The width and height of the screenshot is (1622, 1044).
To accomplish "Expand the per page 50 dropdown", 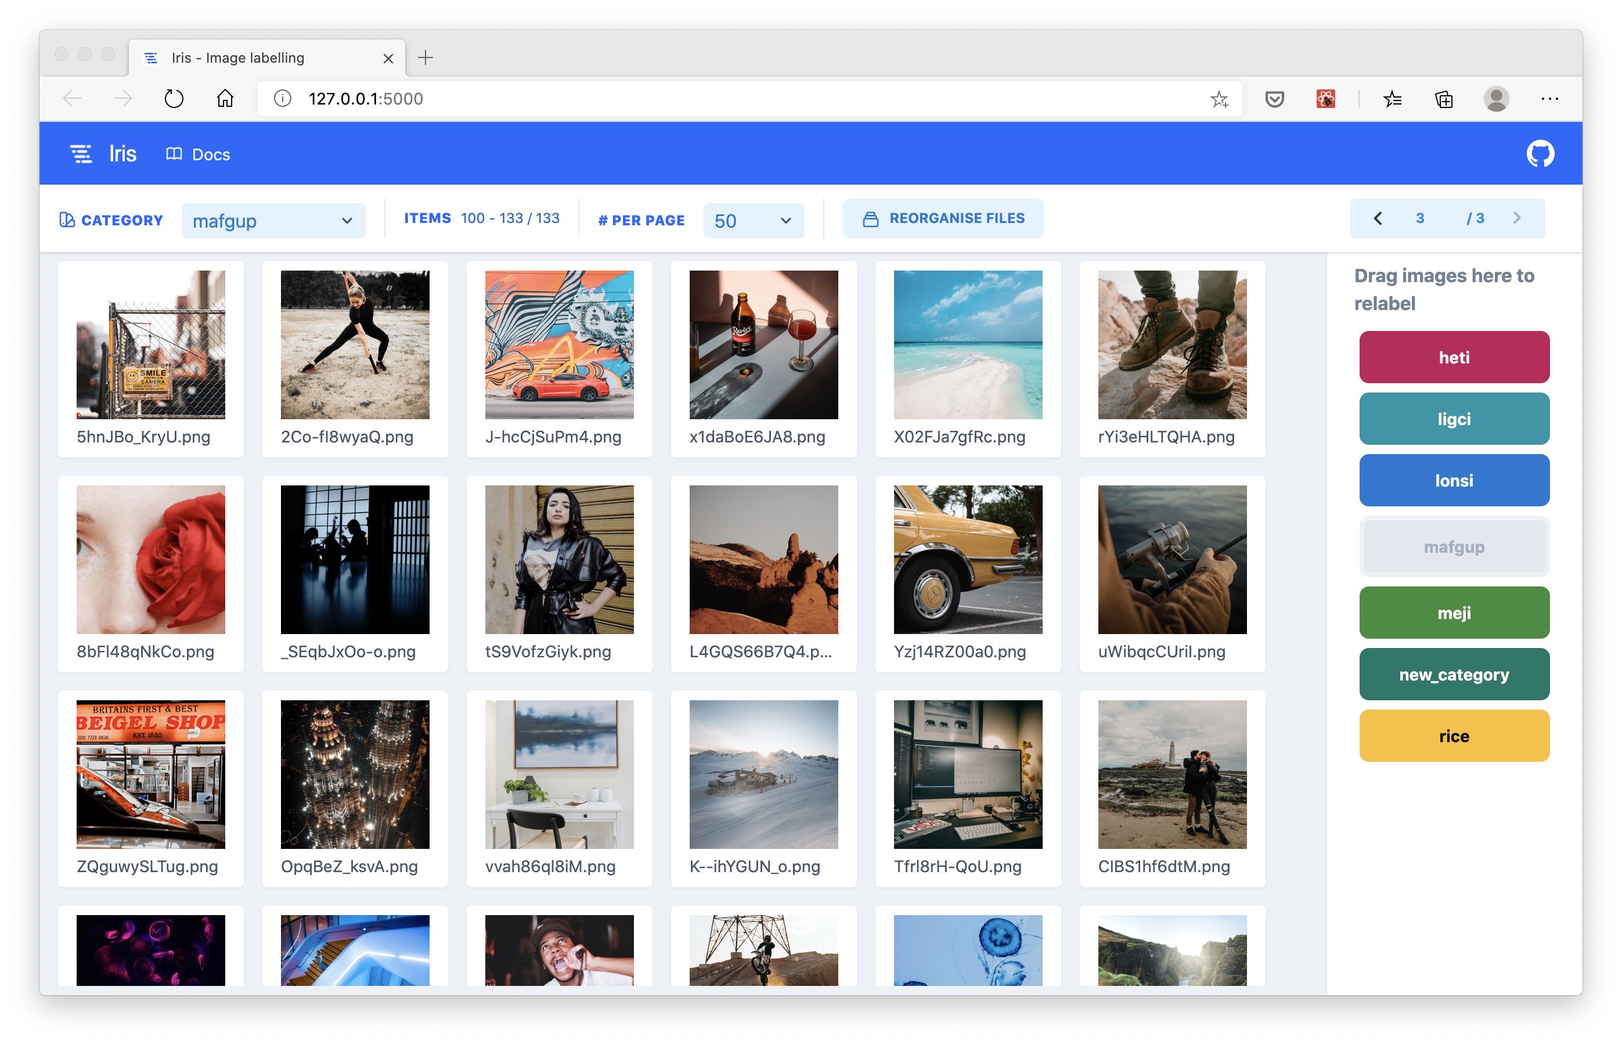I will pos(753,220).
